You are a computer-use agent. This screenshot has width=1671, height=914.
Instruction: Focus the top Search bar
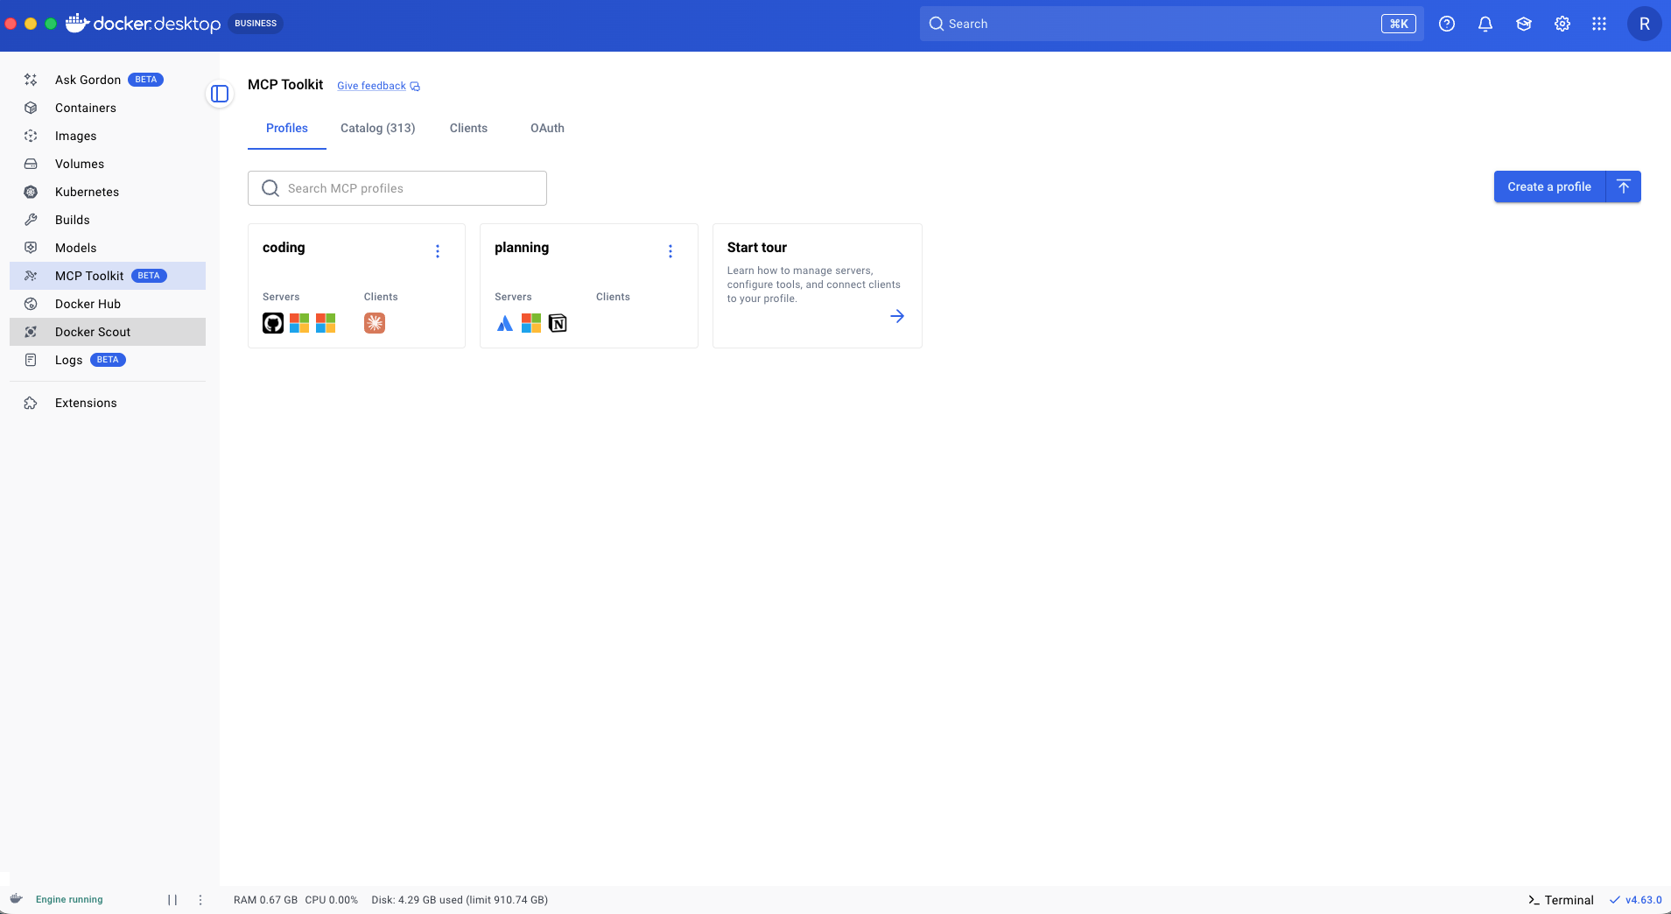click(1172, 24)
